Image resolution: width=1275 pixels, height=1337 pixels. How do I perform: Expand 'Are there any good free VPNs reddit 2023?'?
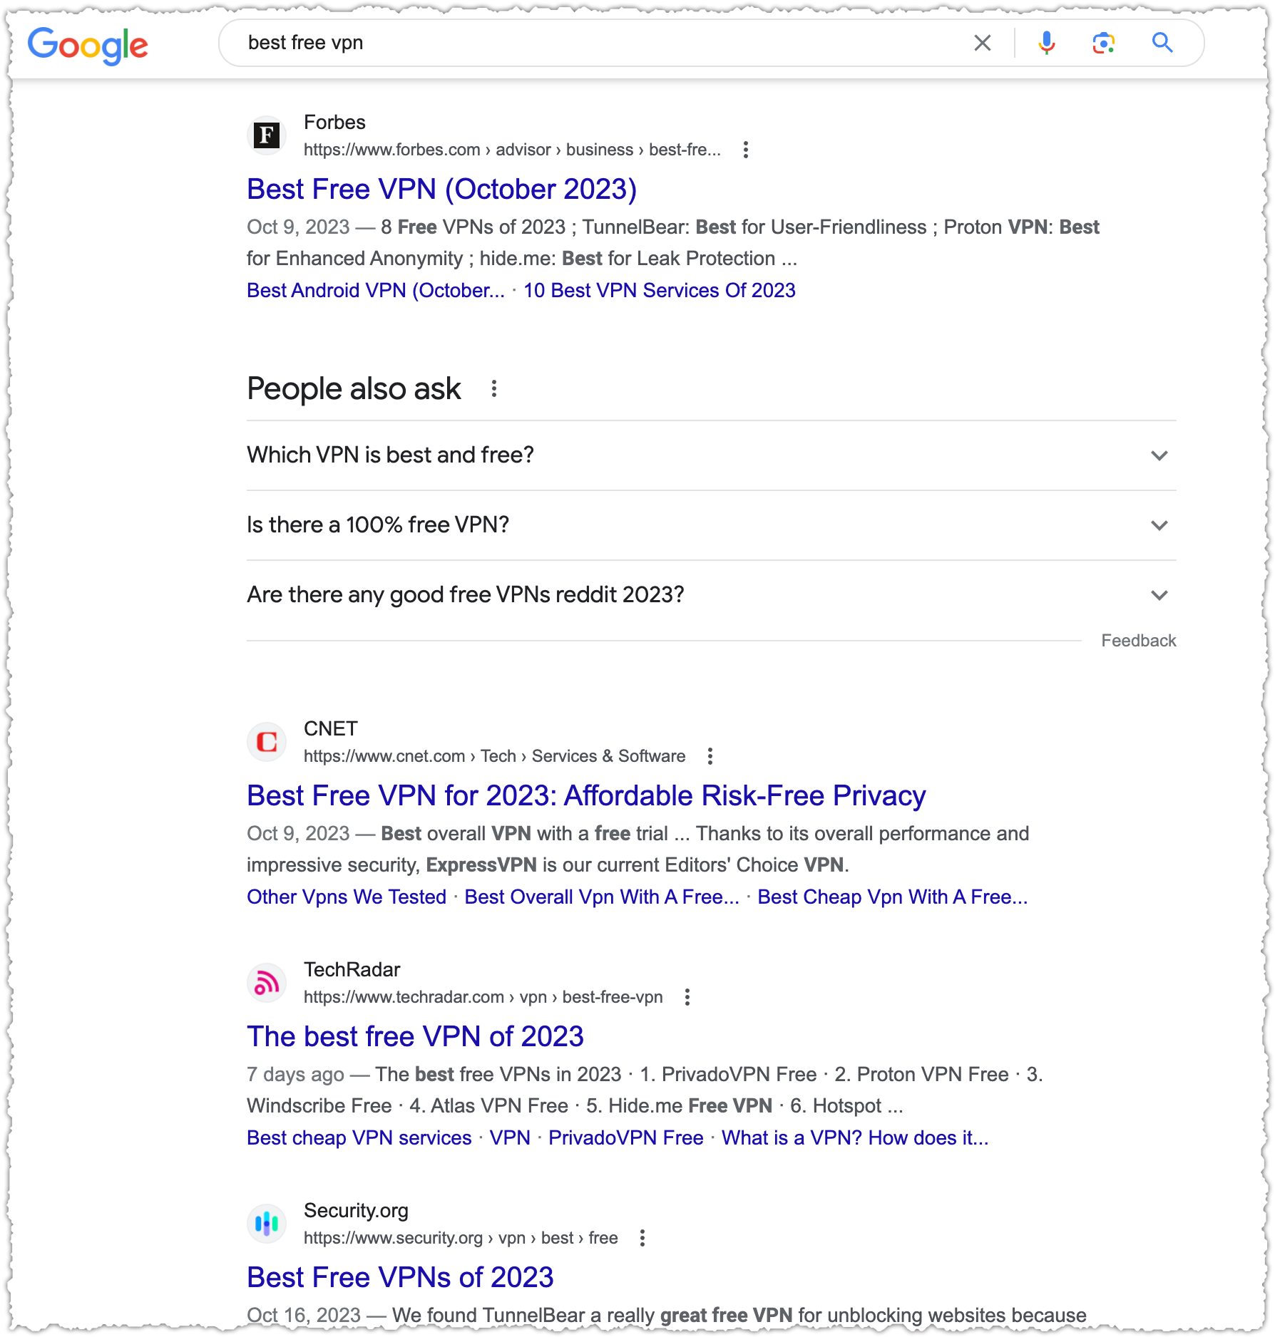(711, 594)
